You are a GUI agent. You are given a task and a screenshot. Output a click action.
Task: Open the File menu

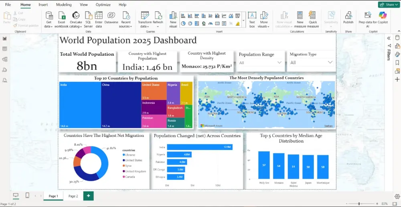(8, 4)
